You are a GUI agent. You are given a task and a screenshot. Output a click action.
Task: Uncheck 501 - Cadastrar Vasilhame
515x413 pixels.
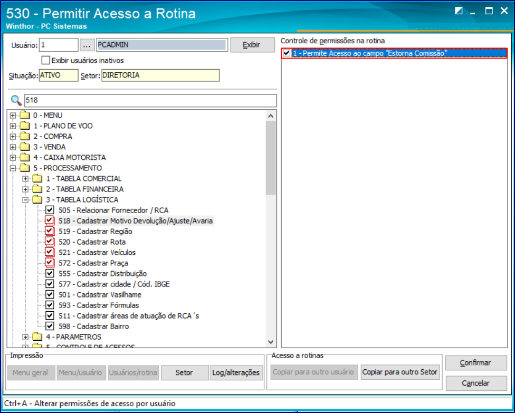[x=50, y=294]
